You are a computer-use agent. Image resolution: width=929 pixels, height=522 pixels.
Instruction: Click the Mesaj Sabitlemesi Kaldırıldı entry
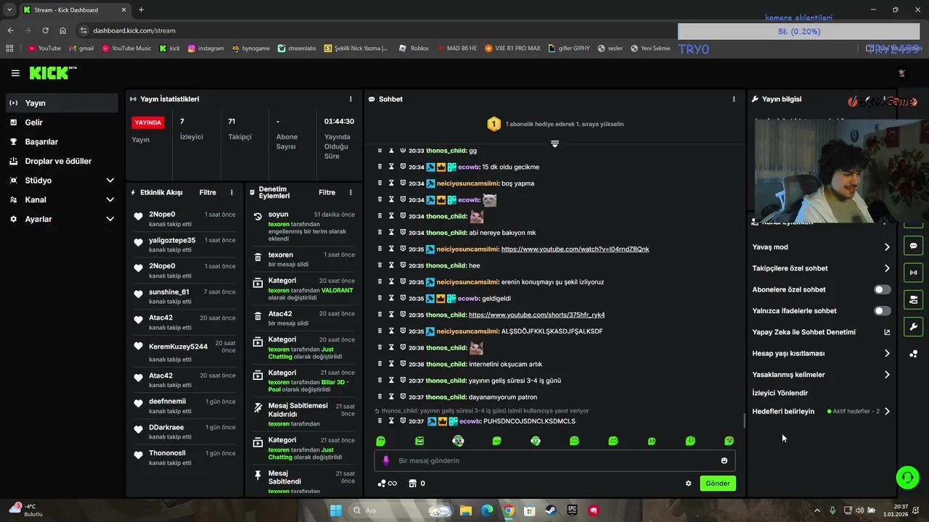303,415
